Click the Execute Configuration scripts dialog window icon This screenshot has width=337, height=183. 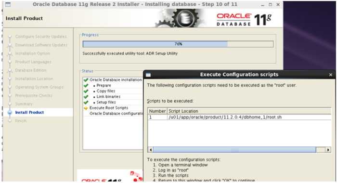tap(148, 75)
